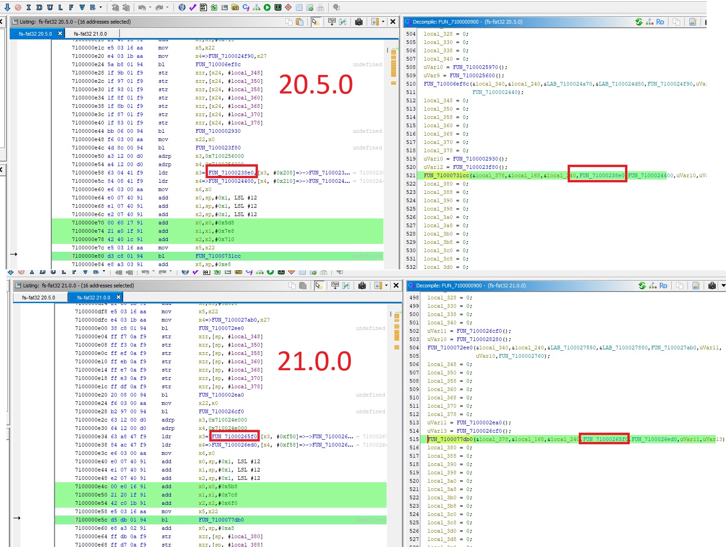Click FUN_7100072ee0 call in 21.0.0 Decompile line 504
This screenshot has width=726, height=547.
point(450,348)
